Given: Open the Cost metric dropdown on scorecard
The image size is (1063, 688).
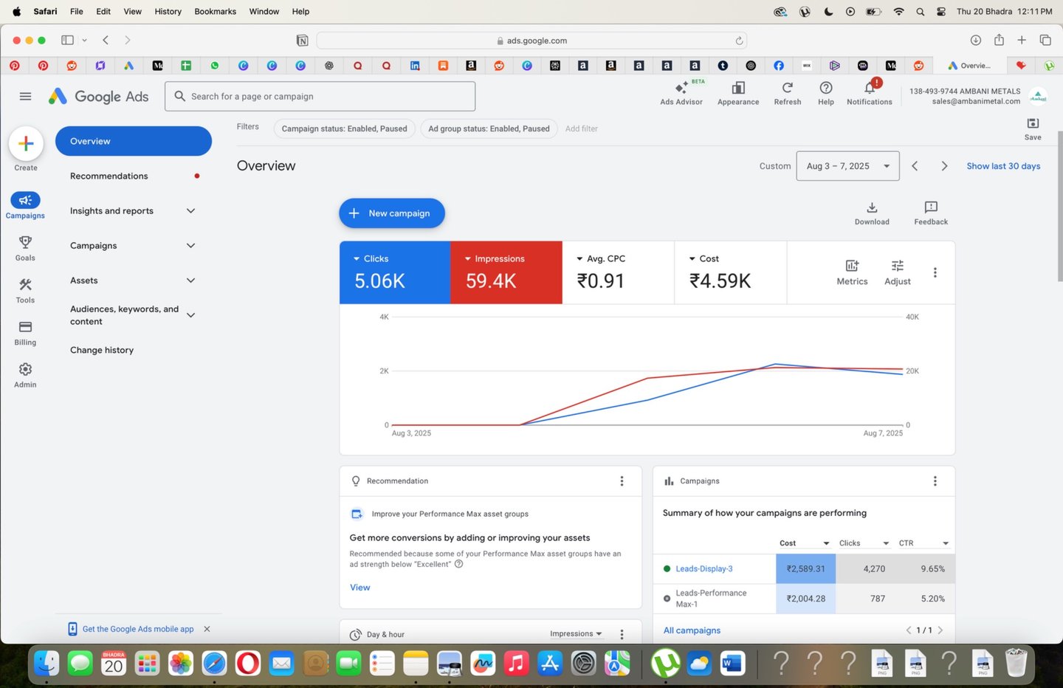Looking at the screenshot, I should (703, 258).
